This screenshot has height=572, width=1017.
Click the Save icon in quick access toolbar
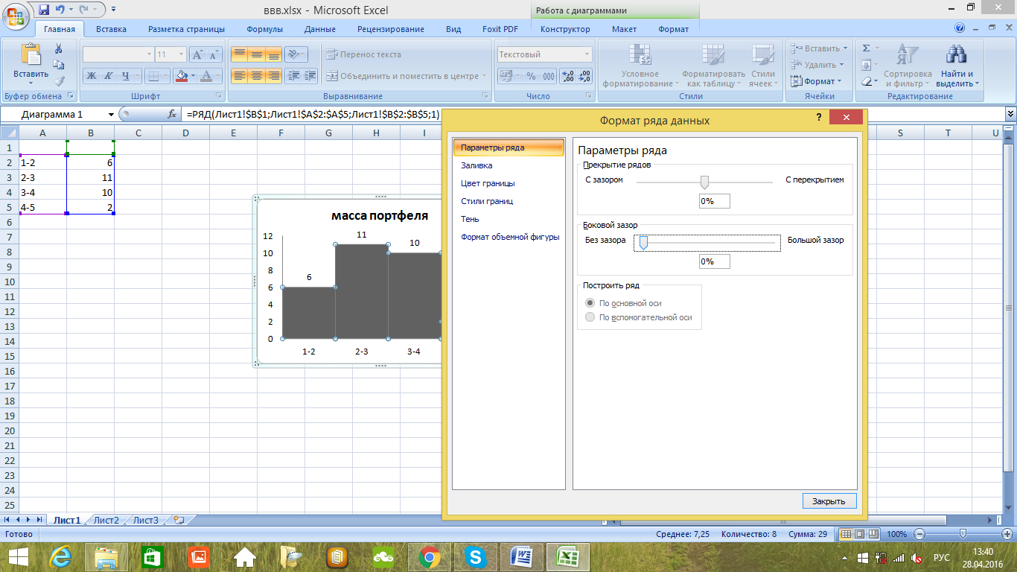coord(43,10)
